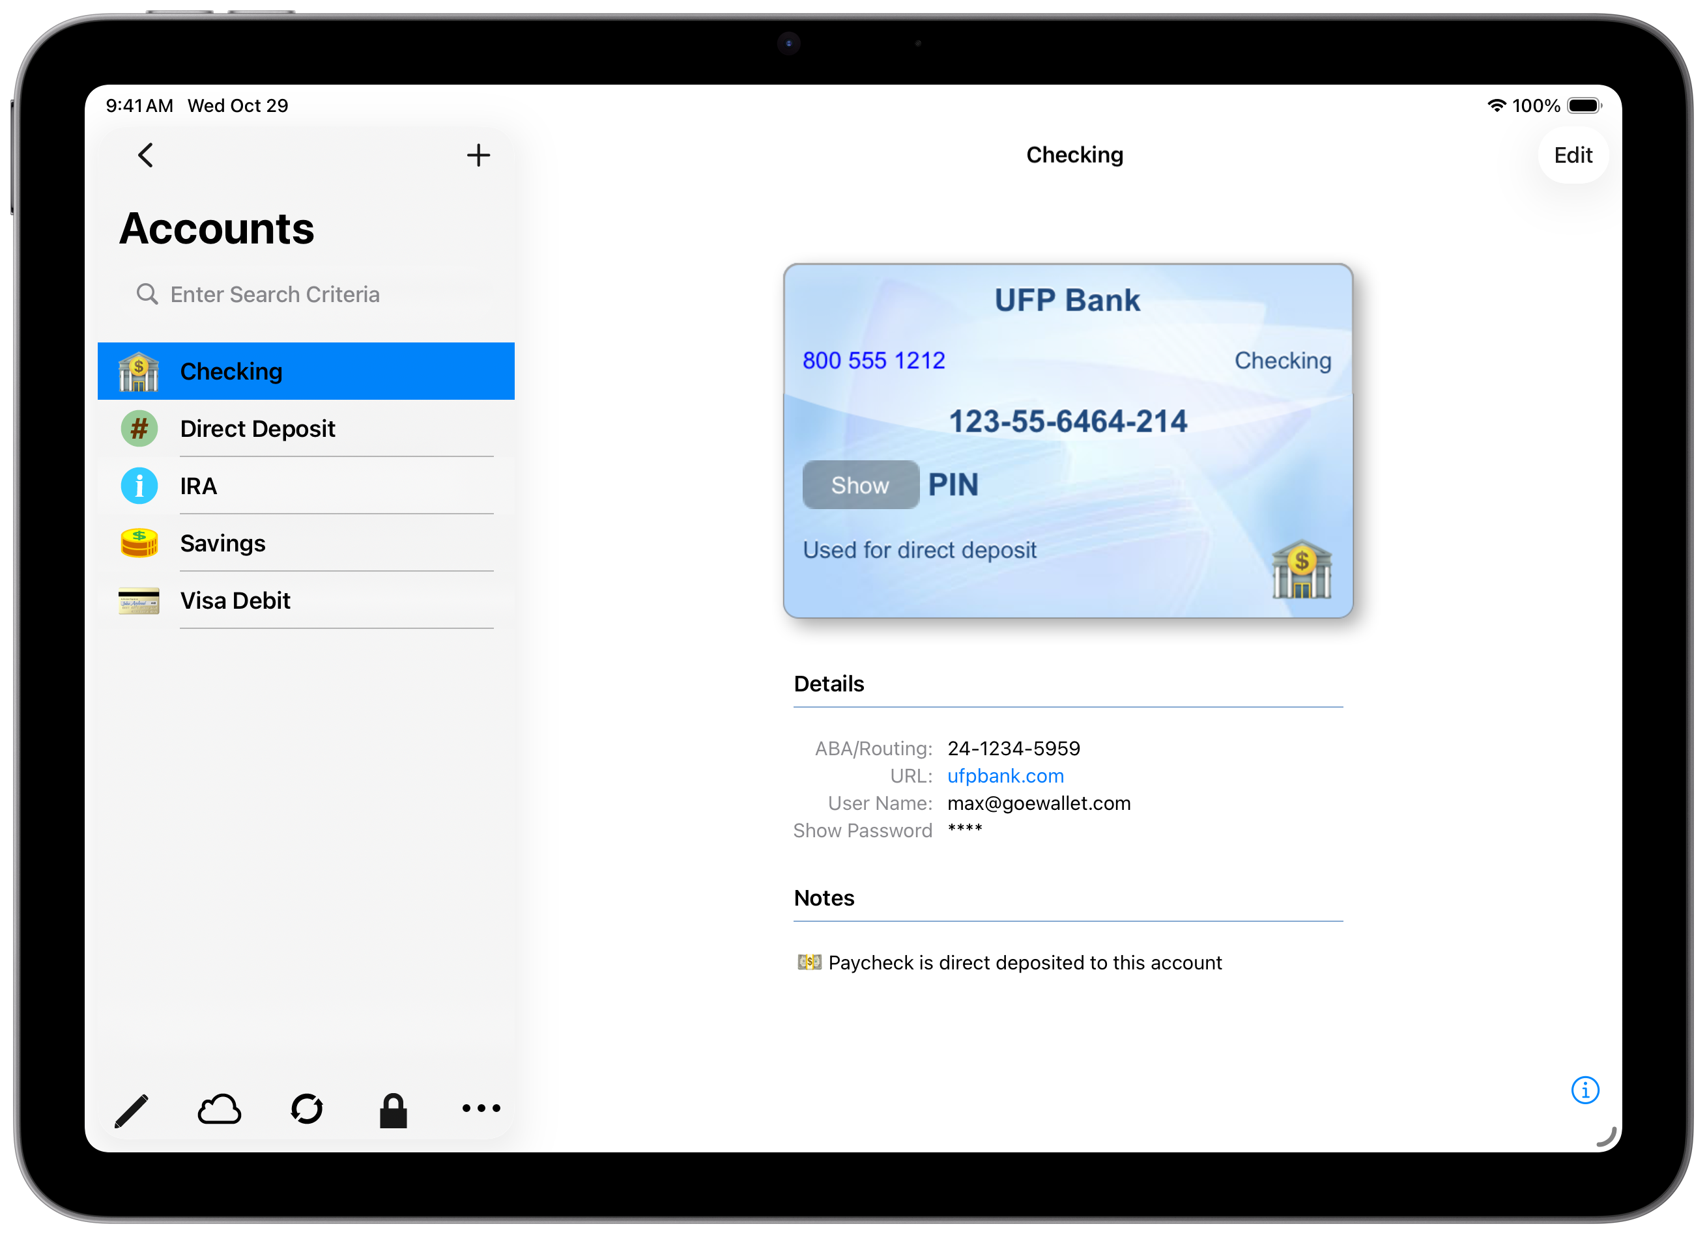This screenshot has height=1237, width=1707.
Task: Select the Visa Debit entry
Action: click(306, 600)
